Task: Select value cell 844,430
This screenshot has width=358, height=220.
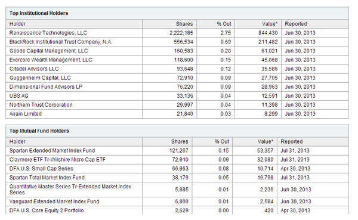Action: pyautogui.click(x=268, y=33)
